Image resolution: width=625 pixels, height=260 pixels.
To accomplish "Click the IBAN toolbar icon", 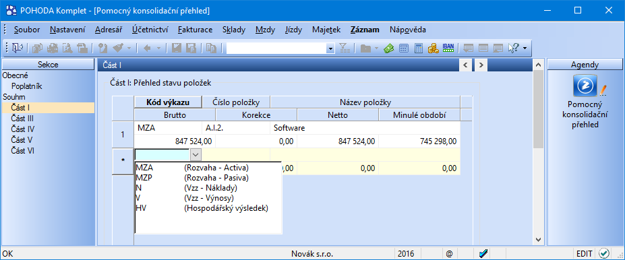I will coord(448,48).
